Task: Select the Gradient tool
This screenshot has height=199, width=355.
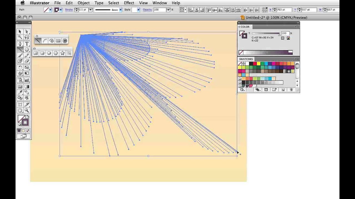Action: click(27, 87)
